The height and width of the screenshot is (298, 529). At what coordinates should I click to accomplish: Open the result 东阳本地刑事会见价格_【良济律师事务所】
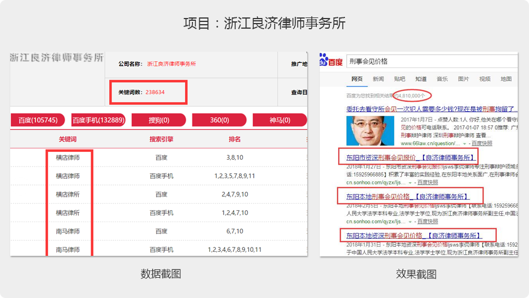click(x=408, y=197)
